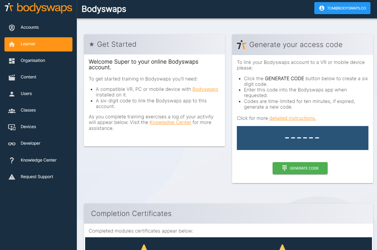Click the GENERATE CODE button
The image size is (377, 250).
[x=300, y=168]
